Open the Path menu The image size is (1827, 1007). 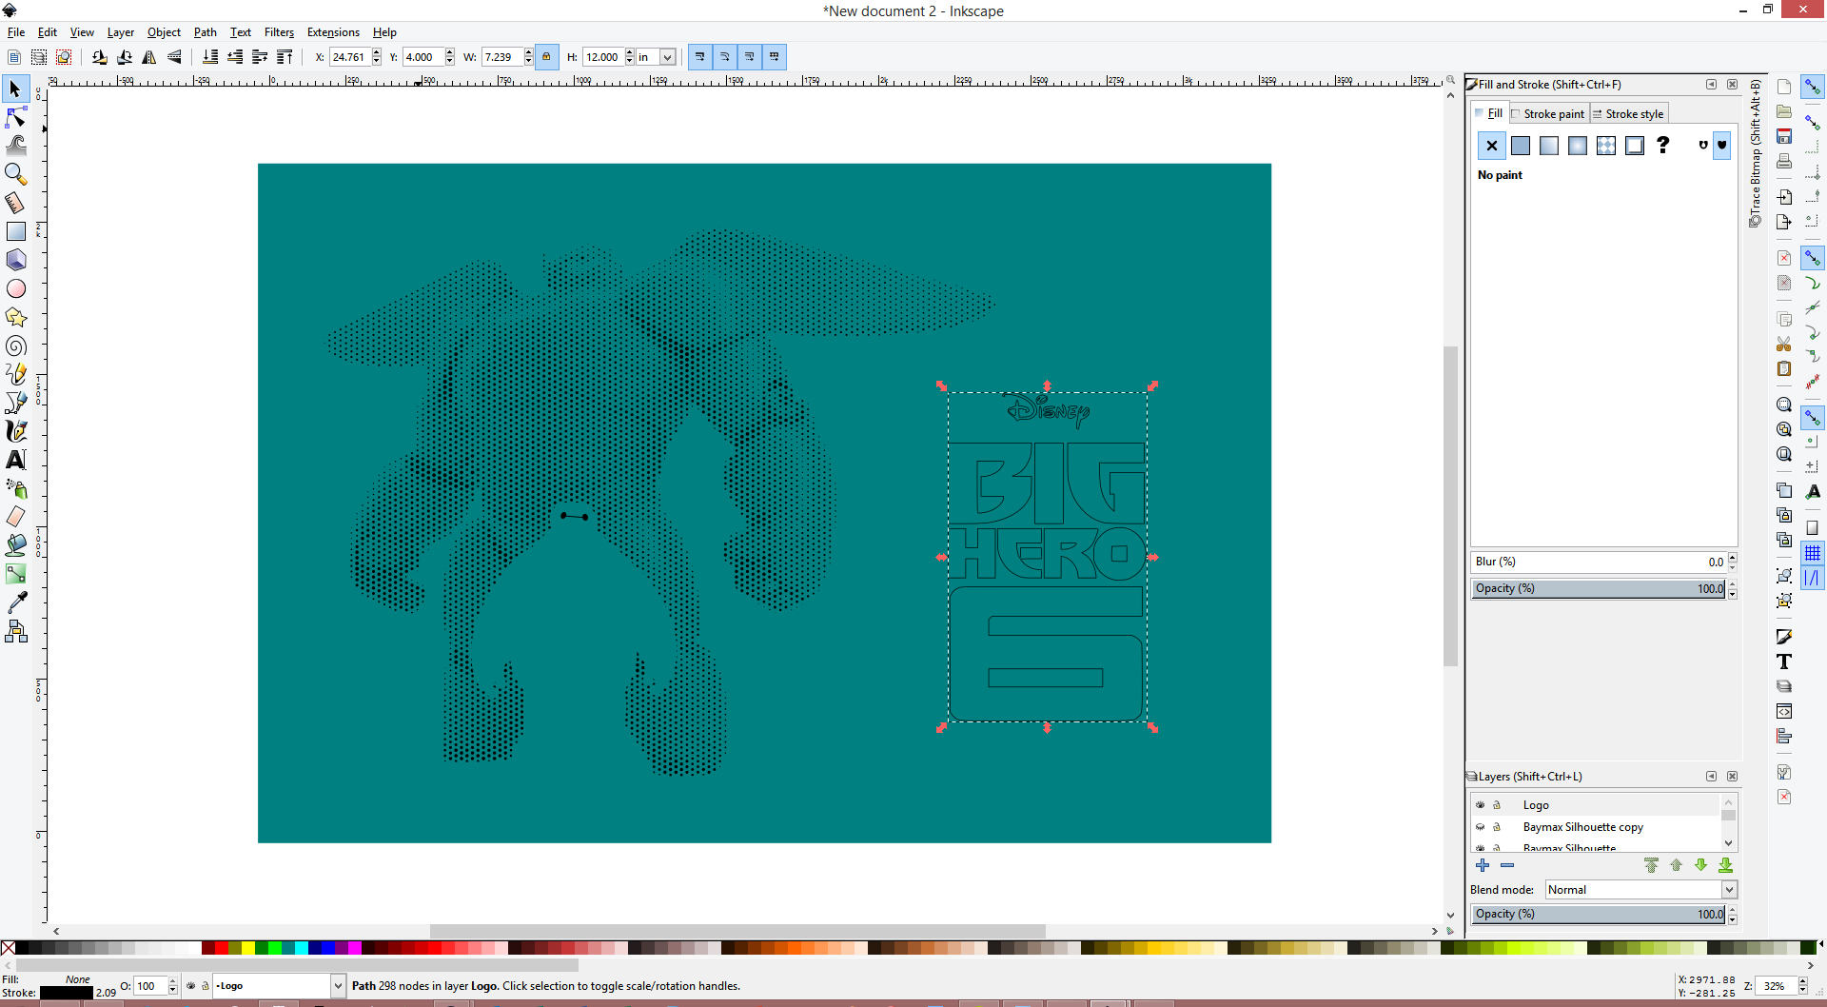206,32
